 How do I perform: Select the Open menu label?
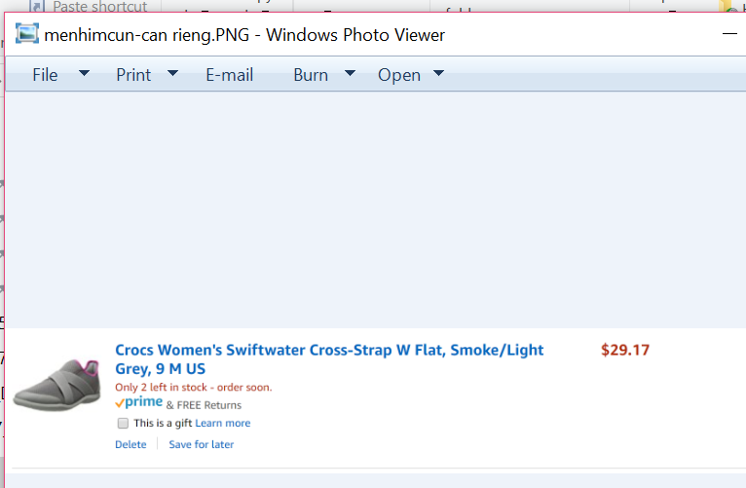click(x=399, y=75)
